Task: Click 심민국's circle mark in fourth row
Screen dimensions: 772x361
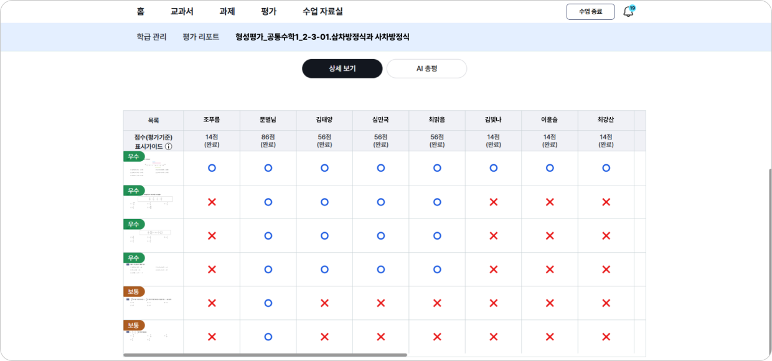Action: (380, 270)
